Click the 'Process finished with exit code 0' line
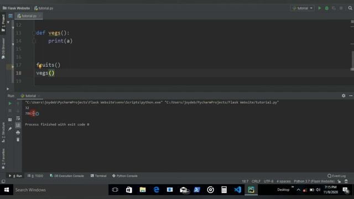The height and width of the screenshot is (199, 354). pos(57,124)
